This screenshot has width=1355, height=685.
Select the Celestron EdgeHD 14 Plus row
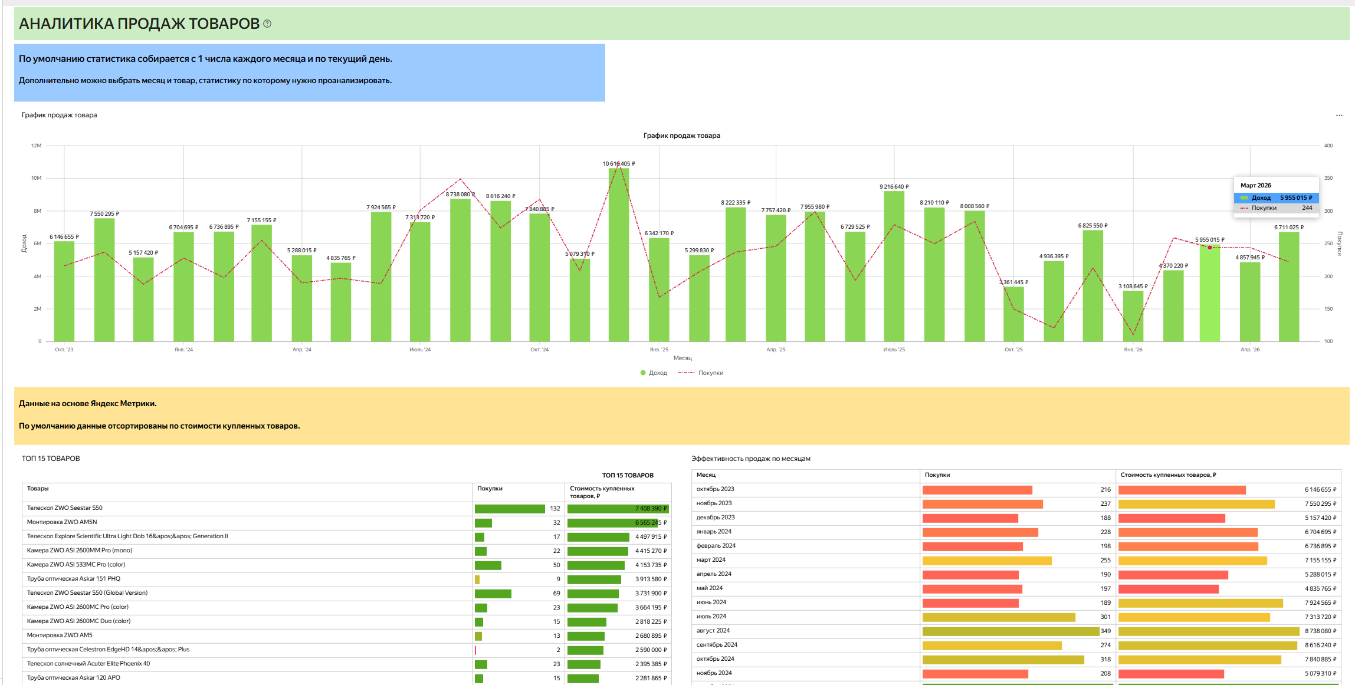tap(346, 650)
